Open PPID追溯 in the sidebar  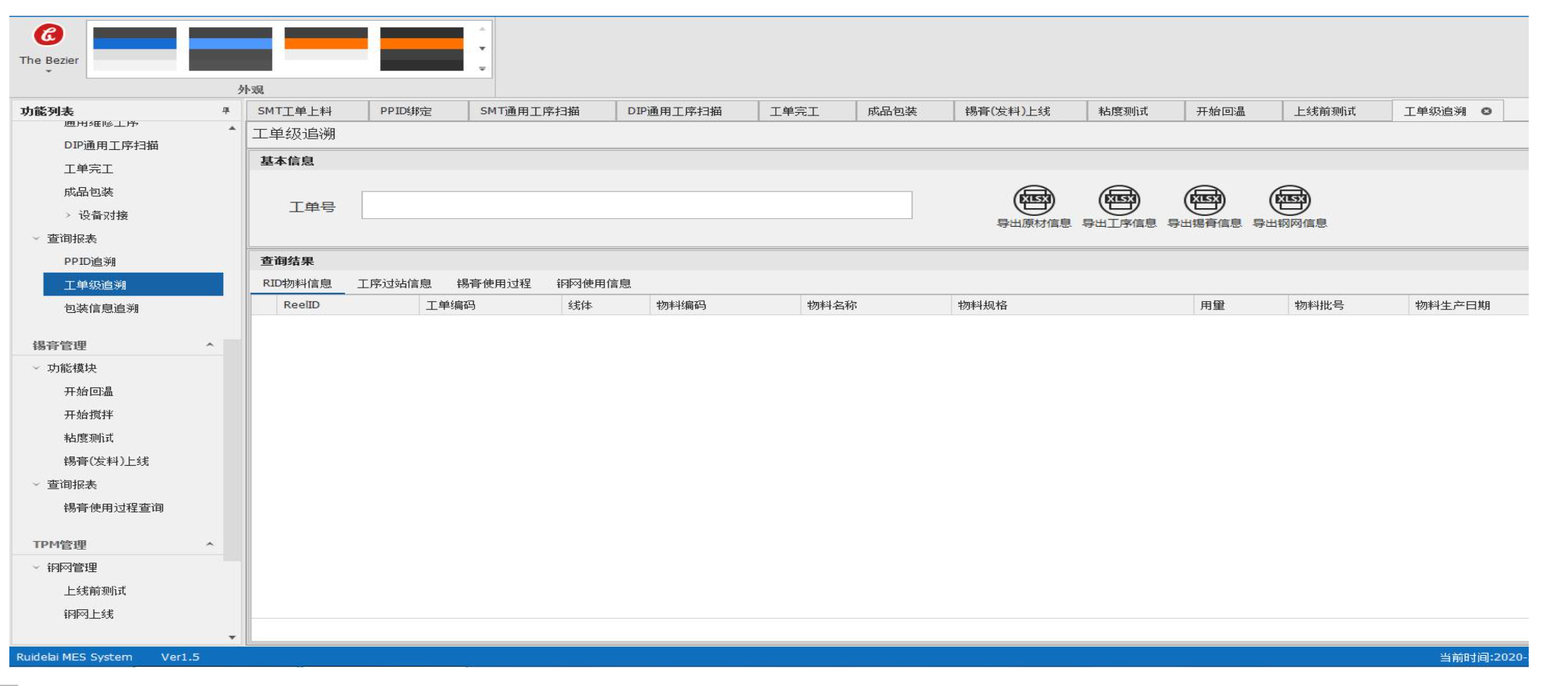point(90,262)
